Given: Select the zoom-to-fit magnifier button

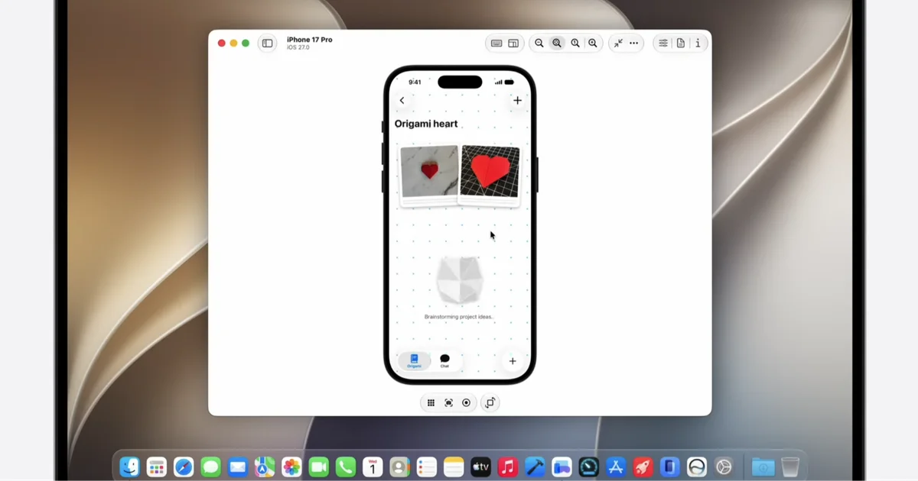Looking at the screenshot, I should 557,44.
